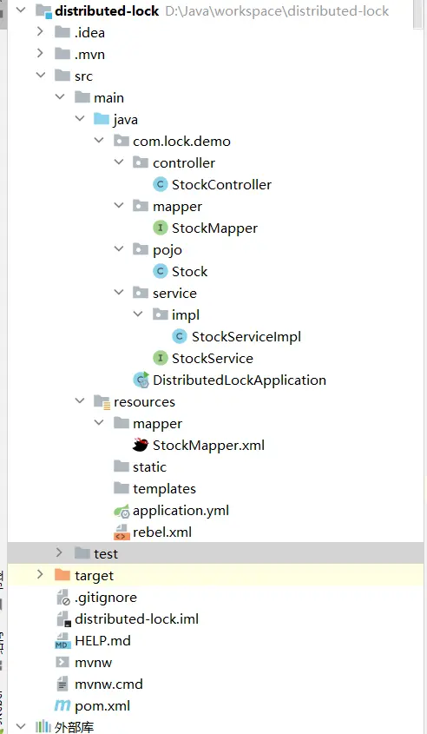Expand the target folder
The image size is (427, 734).
[40, 574]
